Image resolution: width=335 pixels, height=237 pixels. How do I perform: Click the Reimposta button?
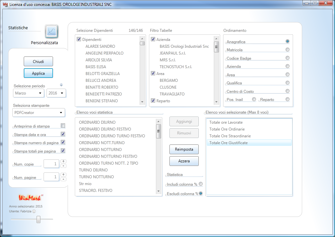pyautogui.click(x=184, y=149)
